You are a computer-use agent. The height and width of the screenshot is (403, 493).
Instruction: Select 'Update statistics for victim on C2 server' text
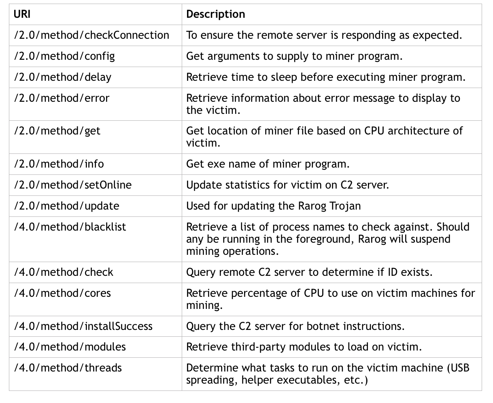[287, 185]
